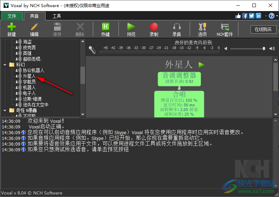Screen dimensions: 279x197
Task: Select the 超级恶棍 voice
Action: coord(32,59)
